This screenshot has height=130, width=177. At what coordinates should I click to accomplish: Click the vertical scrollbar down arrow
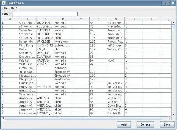tap(173, 114)
